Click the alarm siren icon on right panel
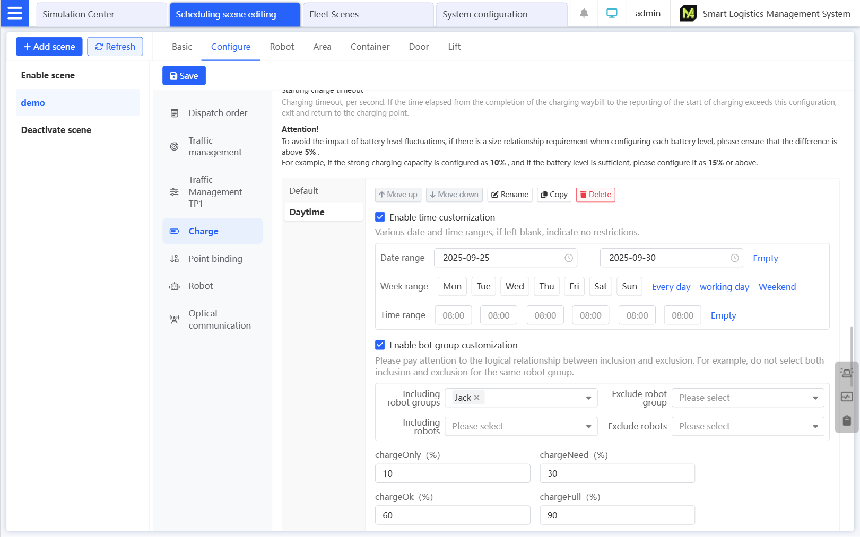This screenshot has height=537, width=860. pyautogui.click(x=846, y=373)
